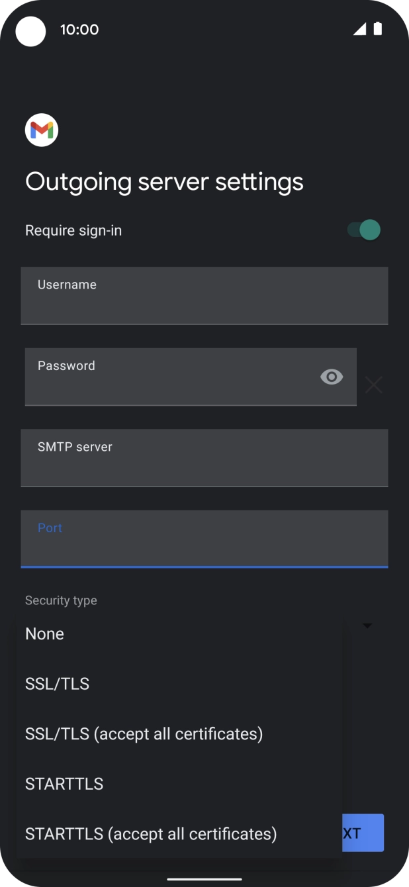Choose STARTTLS (accept all certificates)

150,833
